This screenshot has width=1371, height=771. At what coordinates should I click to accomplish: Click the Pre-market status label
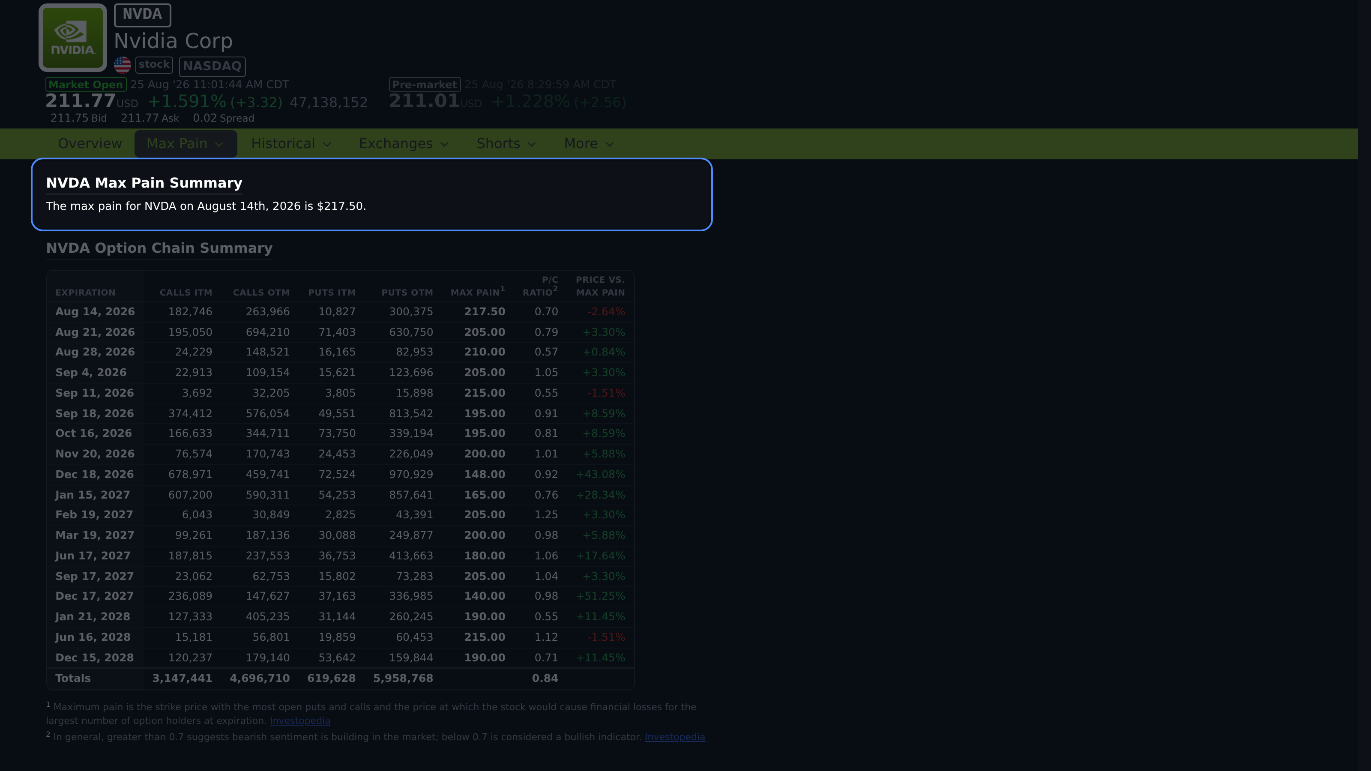tap(425, 85)
